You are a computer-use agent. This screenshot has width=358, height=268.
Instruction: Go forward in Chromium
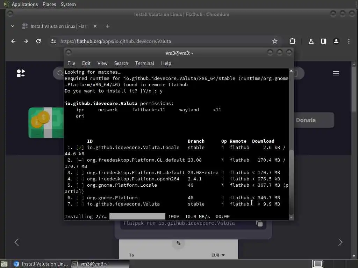tap(26, 41)
